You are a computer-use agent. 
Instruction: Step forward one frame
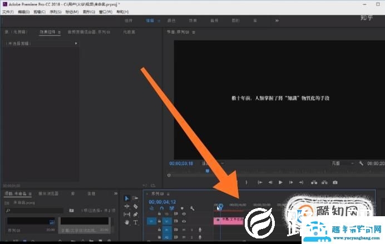tap(293, 182)
